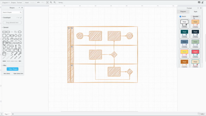Open the Shapes menu in the toolbar
Image resolution: width=206 pixels, height=116 pixels.
[x=13, y=3]
